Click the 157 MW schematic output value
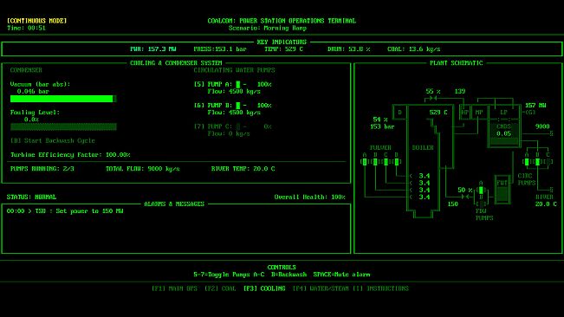 click(535, 106)
